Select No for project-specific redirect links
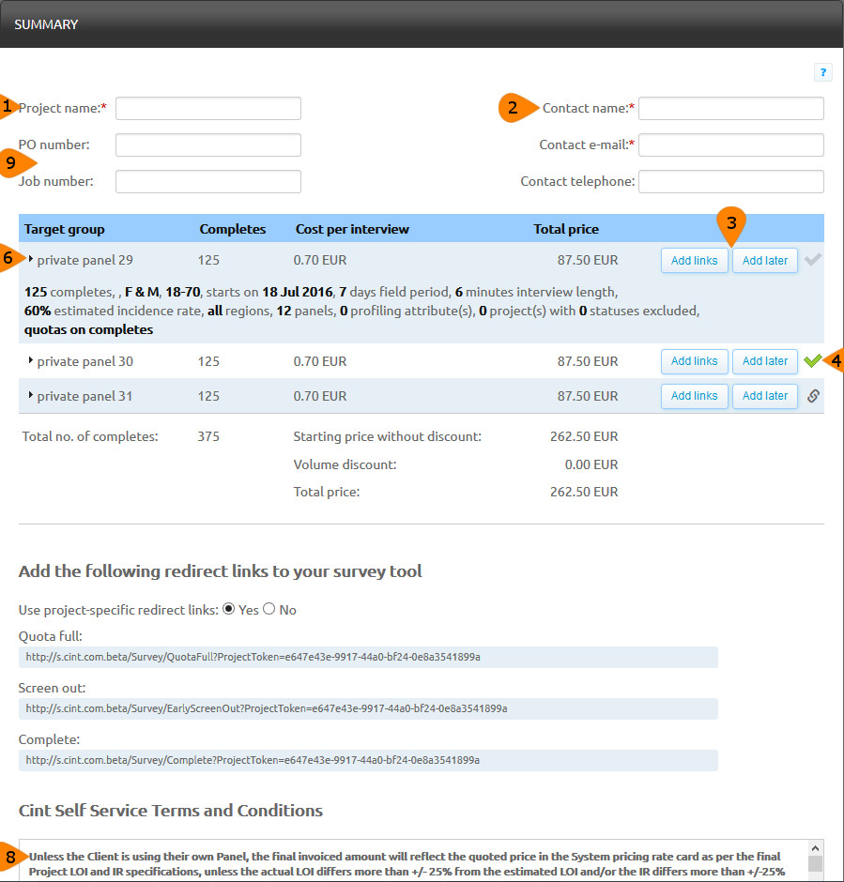Image resolution: width=844 pixels, height=882 pixels. click(269, 609)
